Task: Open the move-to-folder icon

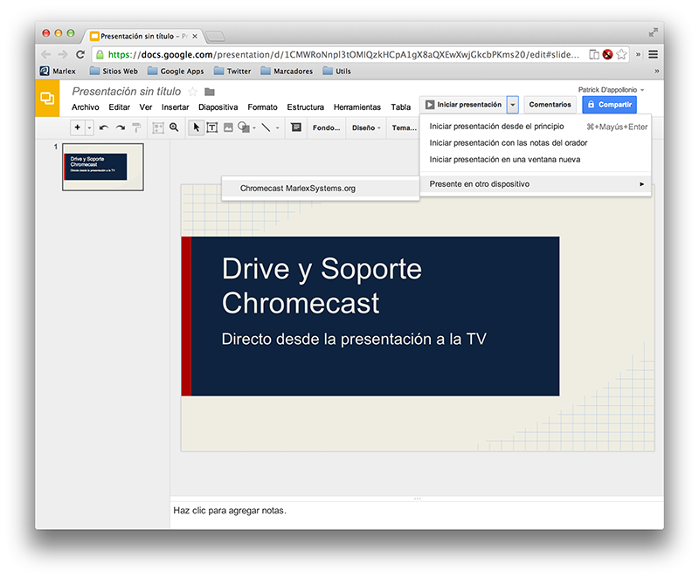Action: click(210, 92)
